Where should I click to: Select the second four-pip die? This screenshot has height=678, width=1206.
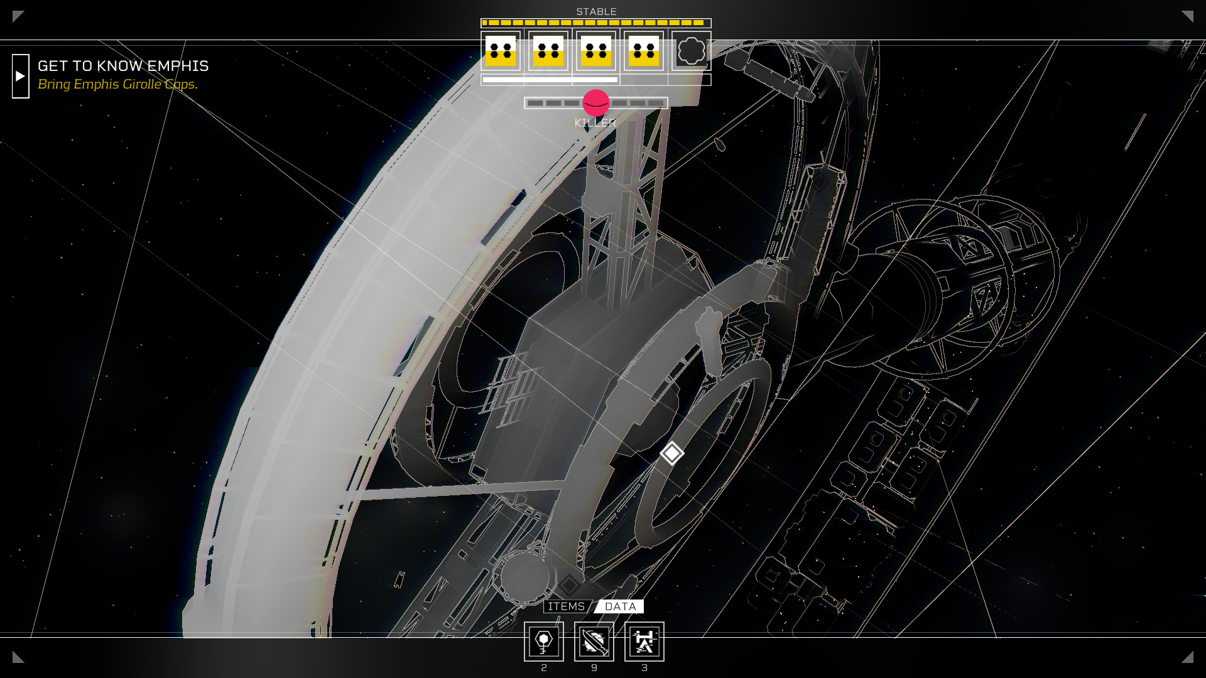(548, 51)
